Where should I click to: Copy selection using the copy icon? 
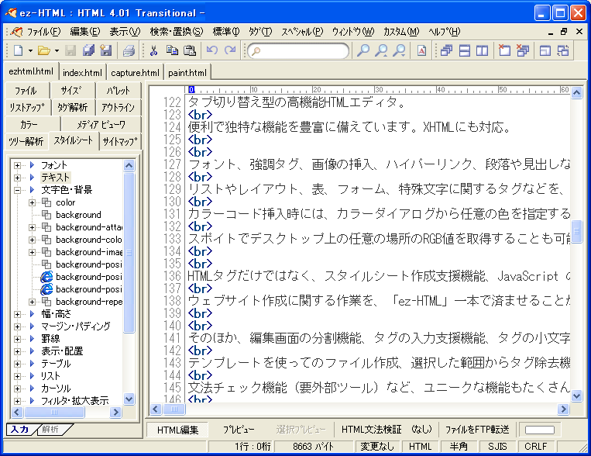point(172,50)
